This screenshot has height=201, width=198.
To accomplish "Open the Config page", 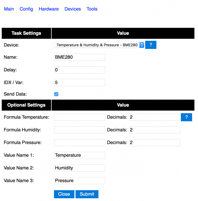I will [26, 9].
